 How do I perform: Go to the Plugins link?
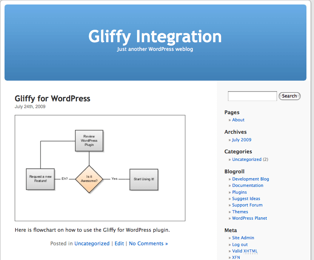[239, 192]
